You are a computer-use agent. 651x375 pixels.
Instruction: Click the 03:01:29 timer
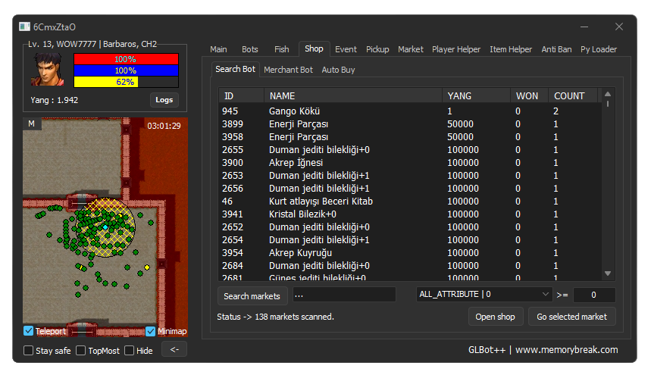click(164, 126)
